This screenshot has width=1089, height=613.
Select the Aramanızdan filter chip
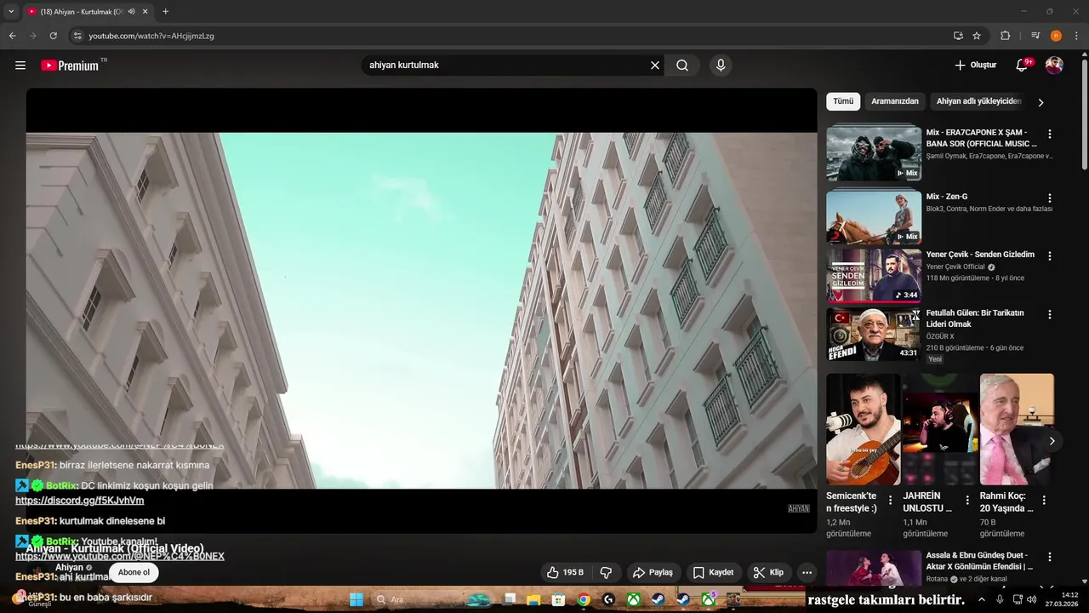point(895,101)
